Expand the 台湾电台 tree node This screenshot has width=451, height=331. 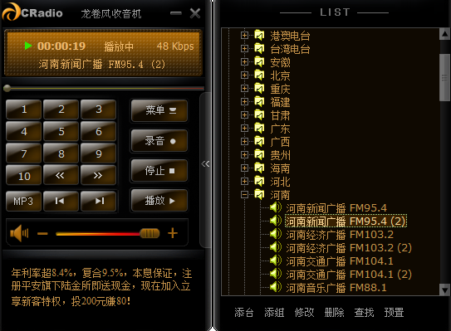point(244,49)
